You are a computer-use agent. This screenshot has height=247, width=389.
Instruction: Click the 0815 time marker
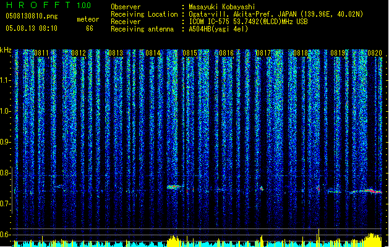(x=190, y=53)
